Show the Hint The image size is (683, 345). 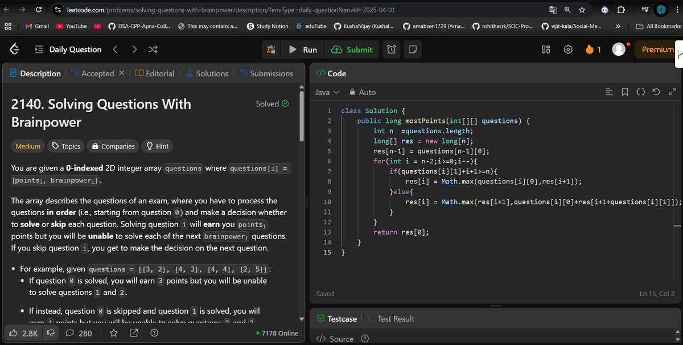tap(158, 146)
